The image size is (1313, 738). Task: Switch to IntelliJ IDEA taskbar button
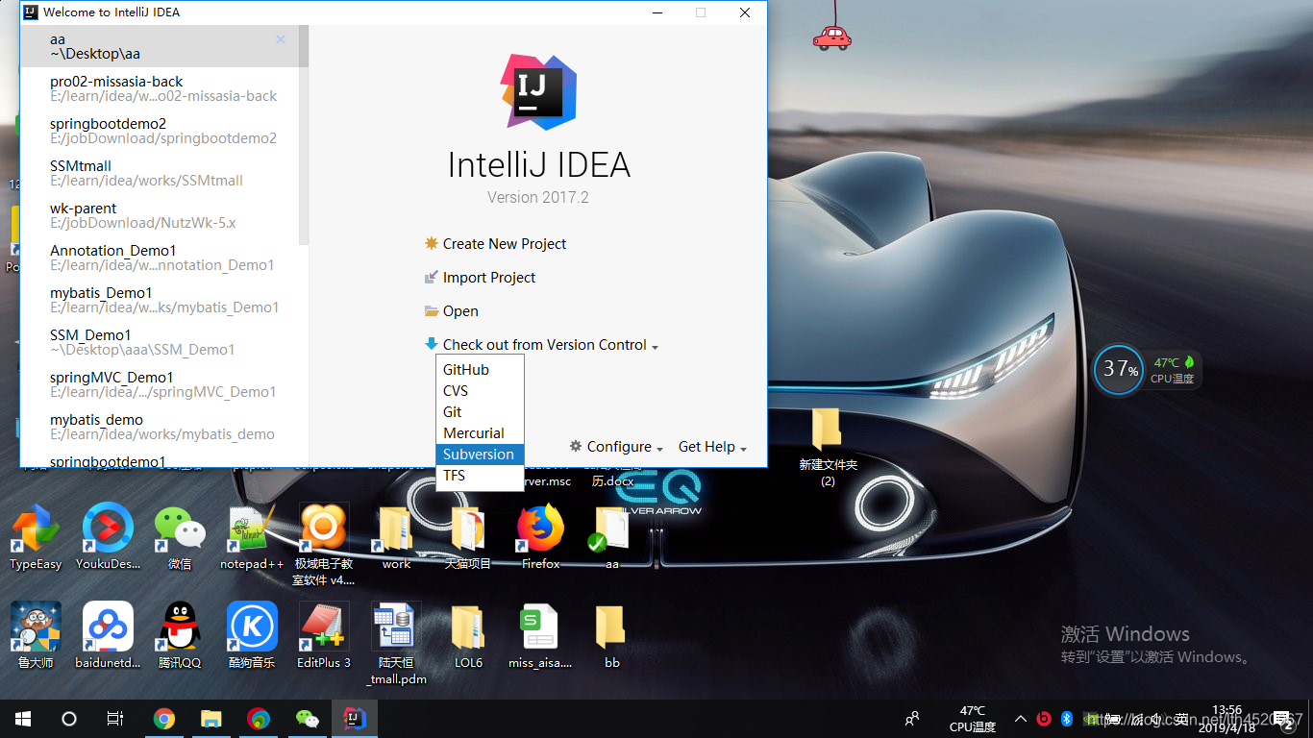pyautogui.click(x=355, y=719)
